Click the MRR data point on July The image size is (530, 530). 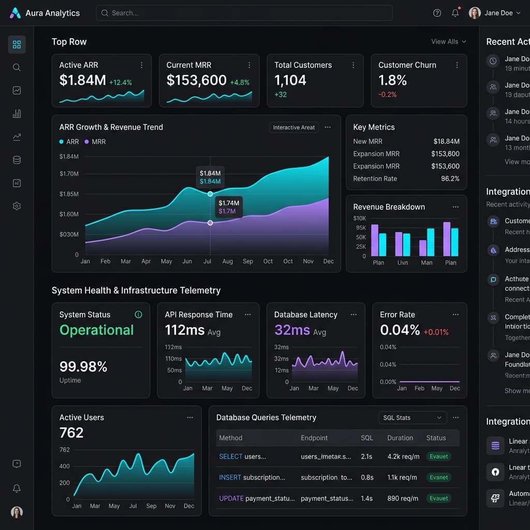point(210,223)
